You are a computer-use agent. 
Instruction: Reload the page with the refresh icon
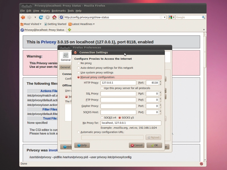41,17
